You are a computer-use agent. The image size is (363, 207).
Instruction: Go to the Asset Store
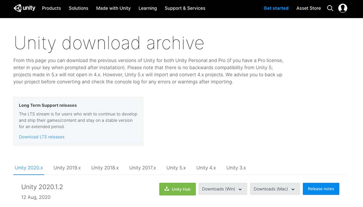[x=309, y=8]
